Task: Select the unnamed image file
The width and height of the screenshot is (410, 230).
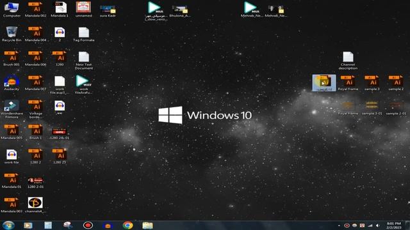Action: coord(84,10)
